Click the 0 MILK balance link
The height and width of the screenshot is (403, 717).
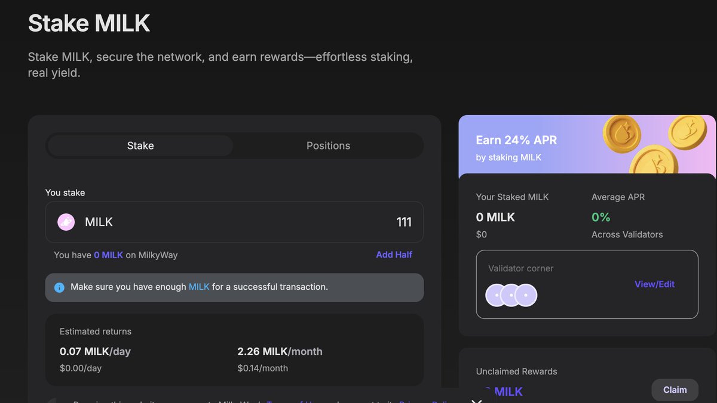(x=108, y=255)
